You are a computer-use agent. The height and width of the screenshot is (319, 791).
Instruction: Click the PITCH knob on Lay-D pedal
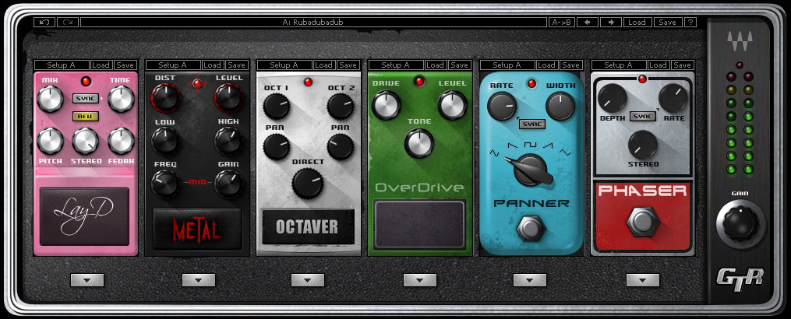coord(50,141)
